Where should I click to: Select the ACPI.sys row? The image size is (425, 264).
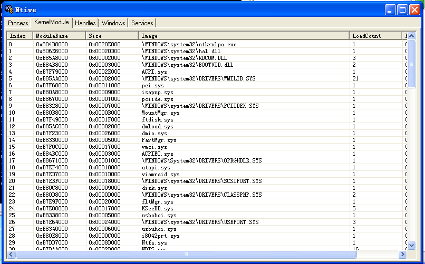click(x=207, y=72)
